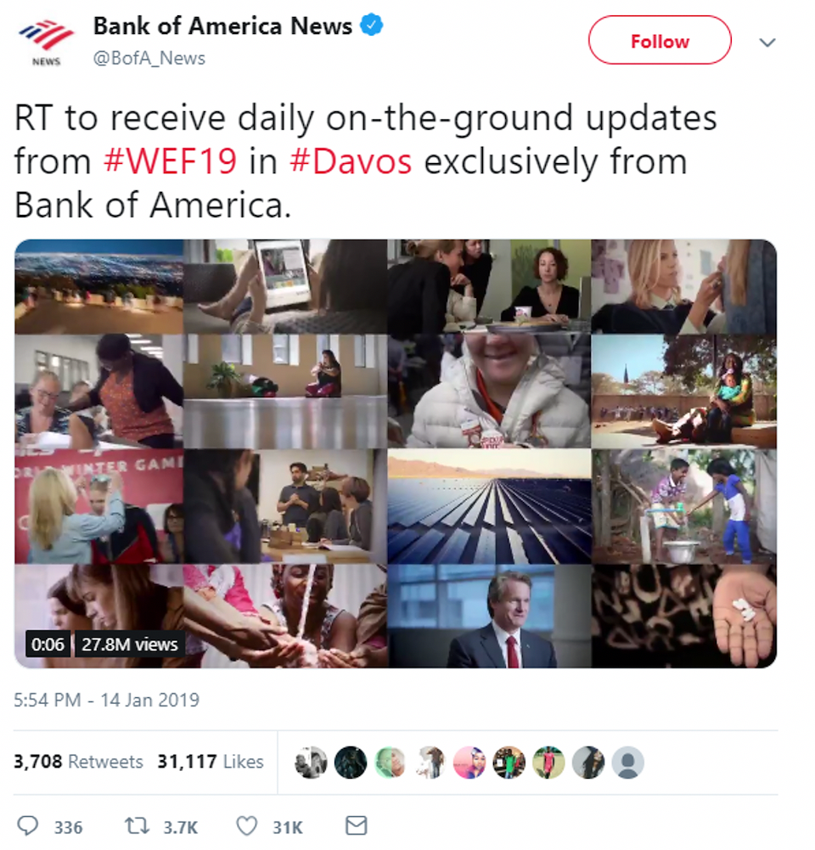The width and height of the screenshot is (815, 850).
Task: Open the #Davos hashtag link
Action: pyautogui.click(x=351, y=161)
